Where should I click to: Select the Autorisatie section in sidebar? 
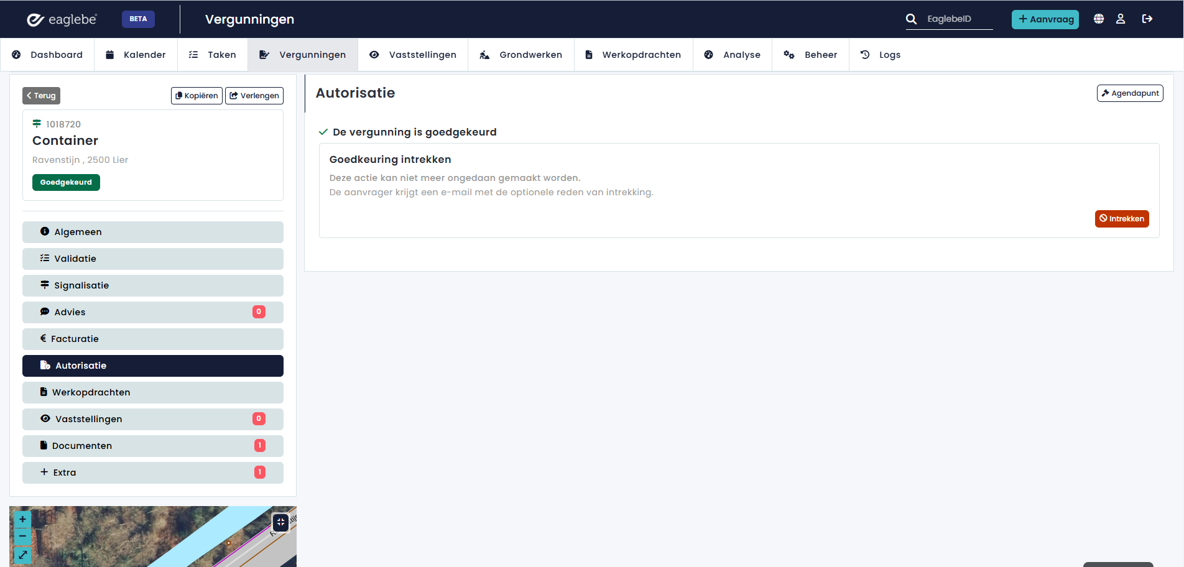point(153,366)
